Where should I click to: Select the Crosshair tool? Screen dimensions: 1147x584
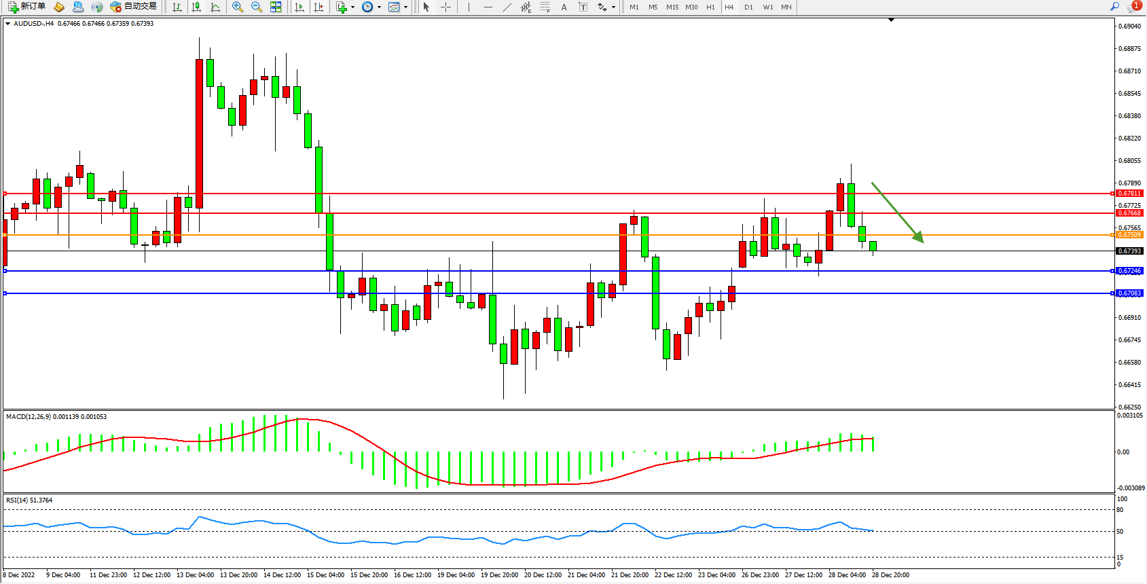pyautogui.click(x=445, y=7)
